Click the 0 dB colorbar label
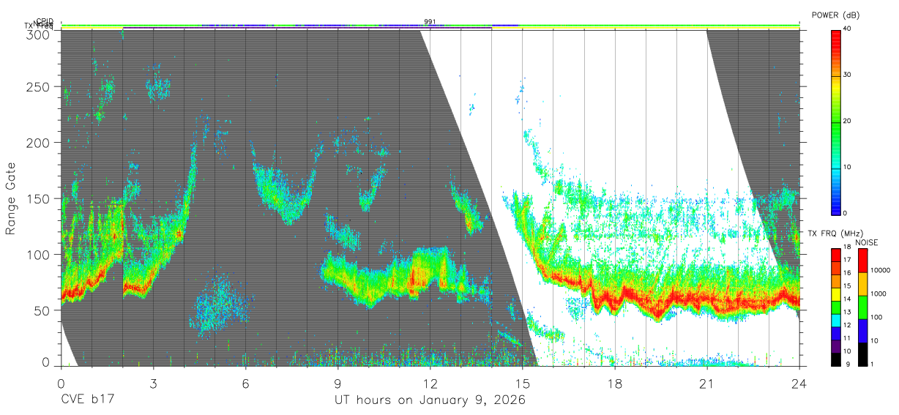Image resolution: width=899 pixels, height=415 pixels. click(846, 213)
